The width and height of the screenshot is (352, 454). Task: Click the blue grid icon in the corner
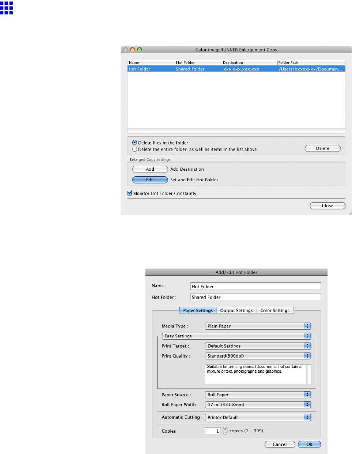tap(7, 8)
